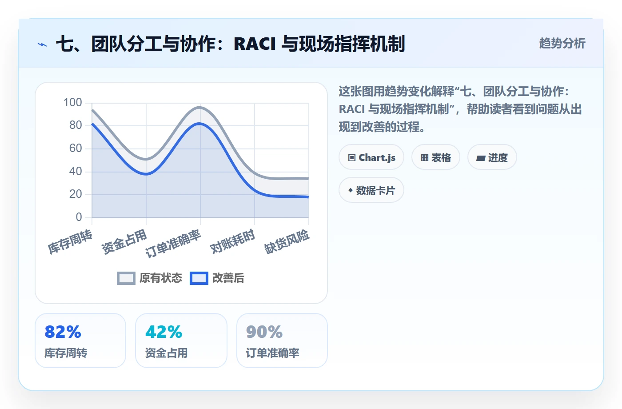Open the 82% 库存周转 stat card

pos(80,341)
